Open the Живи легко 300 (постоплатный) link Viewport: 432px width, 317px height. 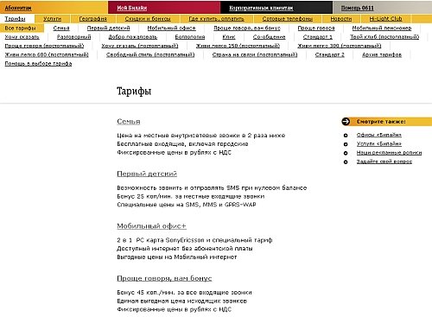pos(340,46)
